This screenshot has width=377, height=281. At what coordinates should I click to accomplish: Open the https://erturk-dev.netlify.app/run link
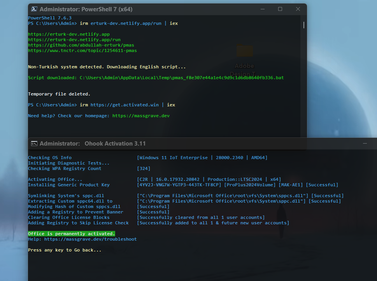pos(74,40)
